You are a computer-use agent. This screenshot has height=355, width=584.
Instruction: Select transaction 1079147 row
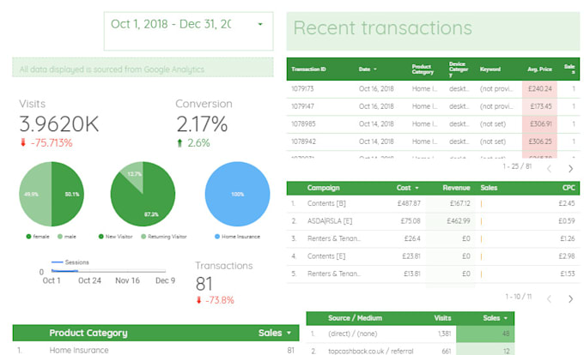[x=433, y=106]
